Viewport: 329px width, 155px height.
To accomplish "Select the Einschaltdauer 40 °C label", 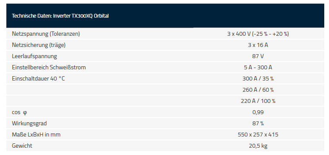I will coord(38,79).
